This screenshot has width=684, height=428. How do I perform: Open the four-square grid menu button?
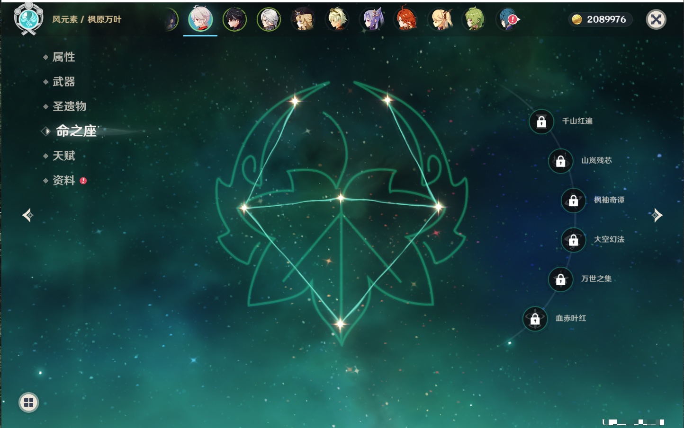pos(28,402)
